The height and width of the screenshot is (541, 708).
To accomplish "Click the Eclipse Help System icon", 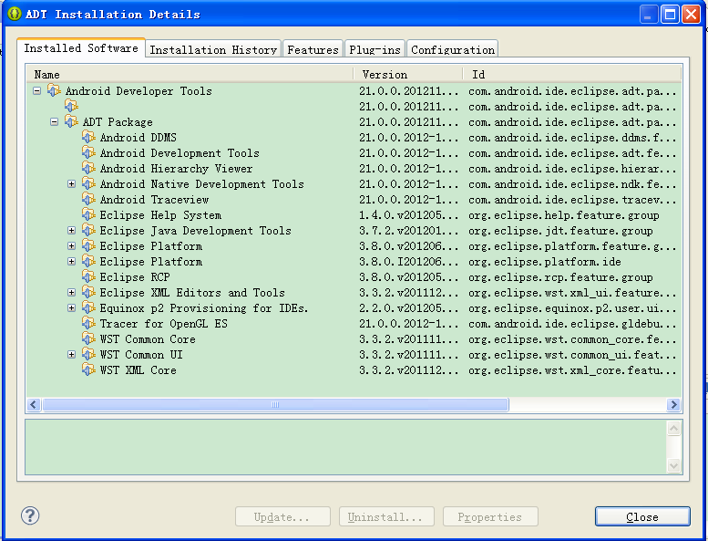I will tap(88, 214).
